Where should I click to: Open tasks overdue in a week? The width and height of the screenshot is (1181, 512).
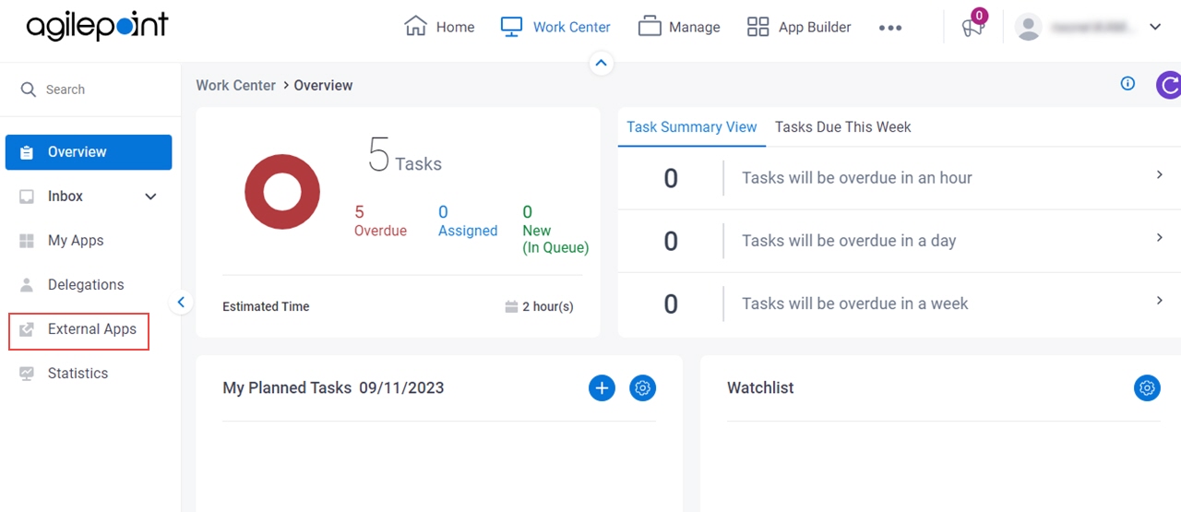[x=899, y=304]
